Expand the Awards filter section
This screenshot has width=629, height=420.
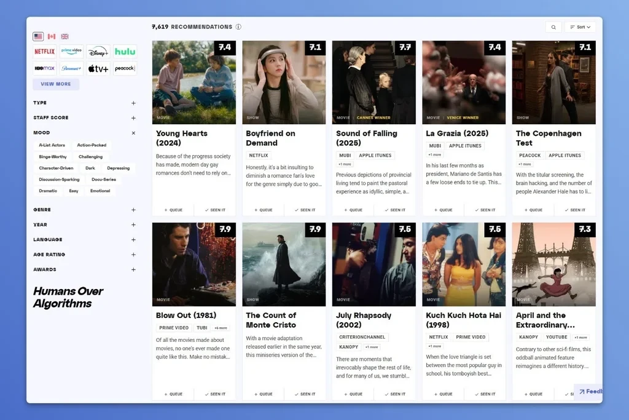[133, 270]
